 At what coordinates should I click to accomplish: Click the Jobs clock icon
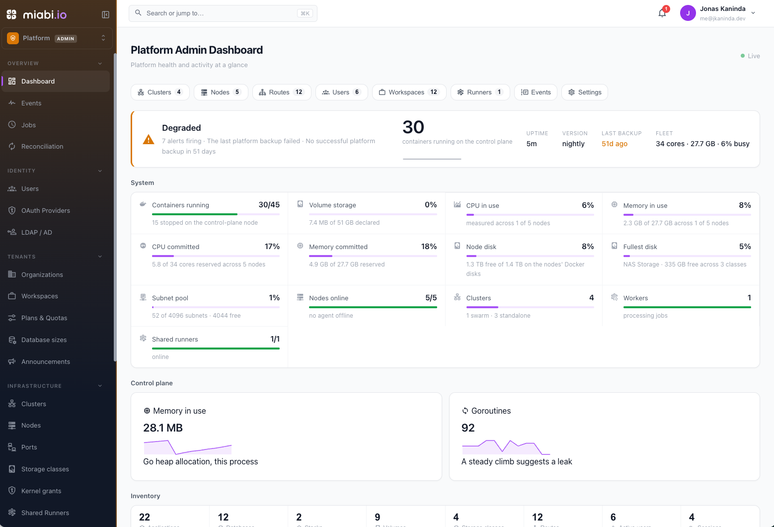pos(12,125)
